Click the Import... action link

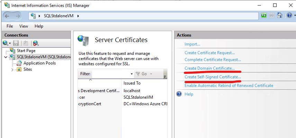(x=192, y=44)
